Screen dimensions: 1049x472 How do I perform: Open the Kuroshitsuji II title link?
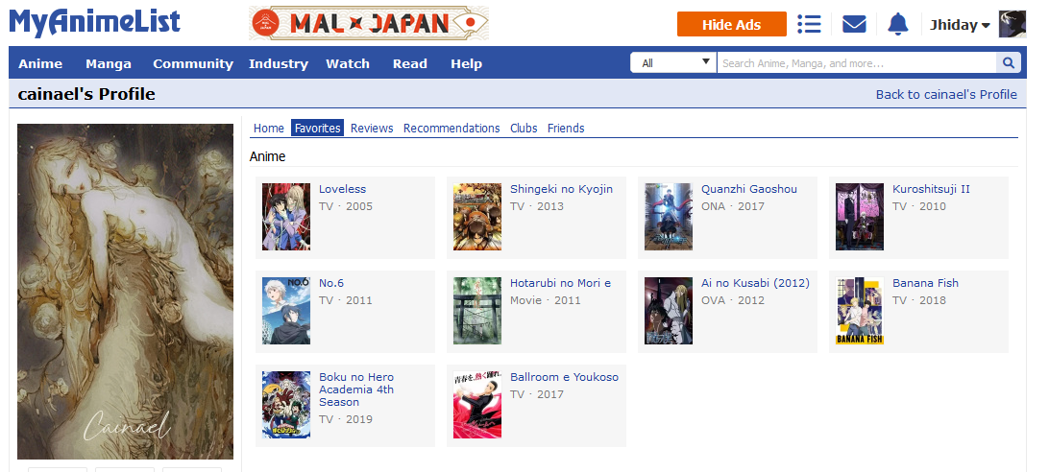click(x=931, y=189)
